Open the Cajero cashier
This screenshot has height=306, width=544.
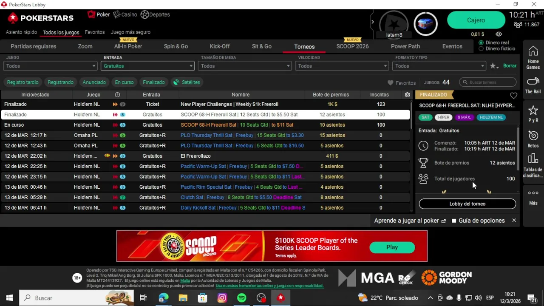click(476, 20)
